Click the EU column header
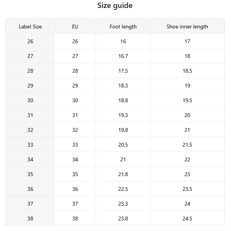 click(75, 27)
